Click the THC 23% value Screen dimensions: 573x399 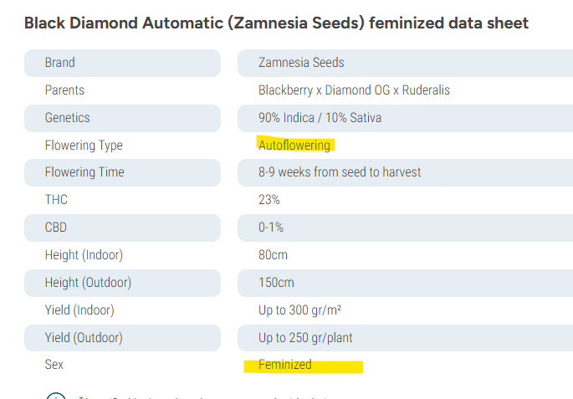click(x=269, y=199)
